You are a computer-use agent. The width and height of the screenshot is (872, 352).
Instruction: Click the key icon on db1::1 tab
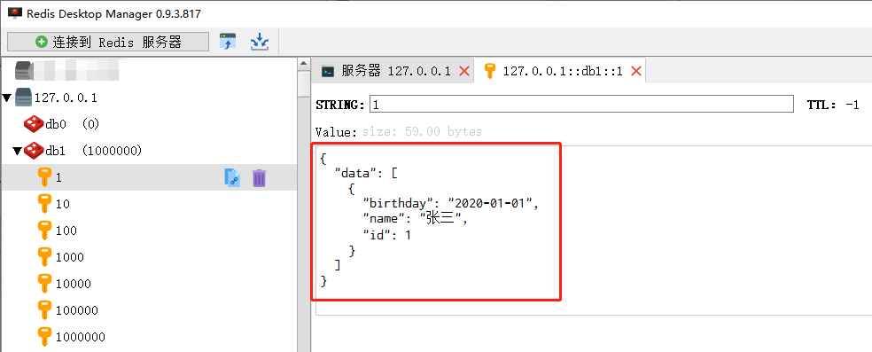pyautogui.click(x=489, y=71)
